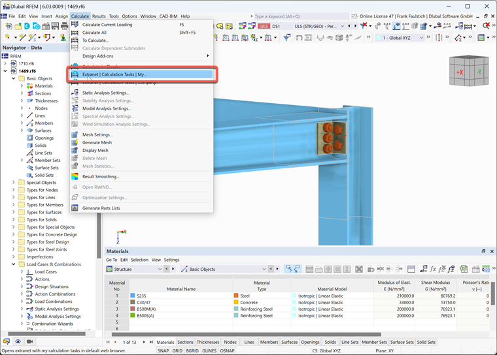Expand the Design Add-ons submenu arrow
The height and width of the screenshot is (355, 497).
click(208, 56)
